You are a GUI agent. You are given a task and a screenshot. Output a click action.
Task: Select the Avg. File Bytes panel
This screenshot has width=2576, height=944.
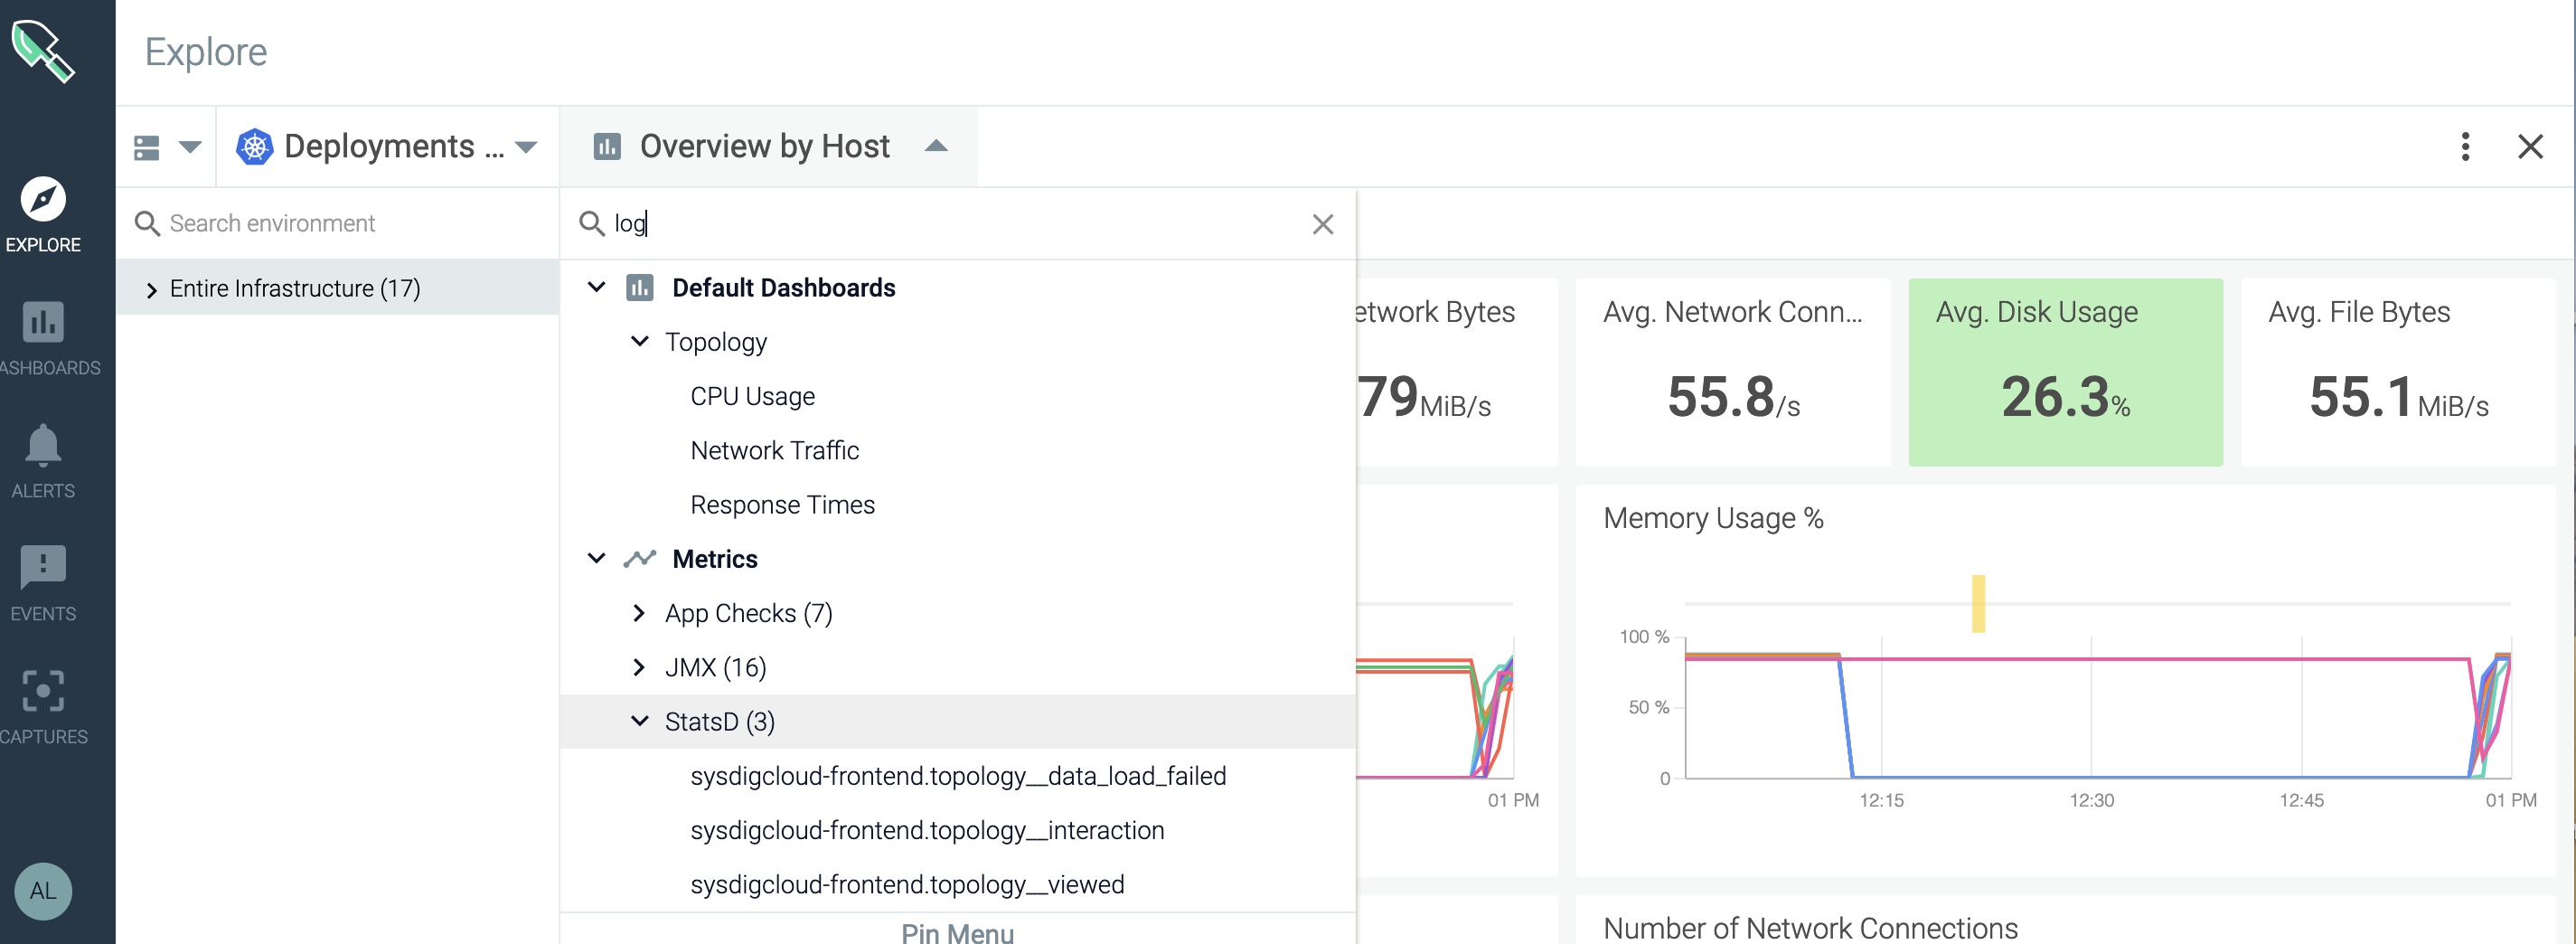[2398, 372]
